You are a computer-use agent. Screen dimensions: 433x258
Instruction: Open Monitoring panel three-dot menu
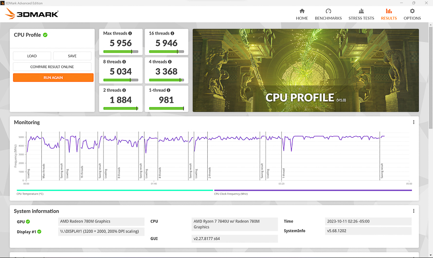tap(414, 122)
